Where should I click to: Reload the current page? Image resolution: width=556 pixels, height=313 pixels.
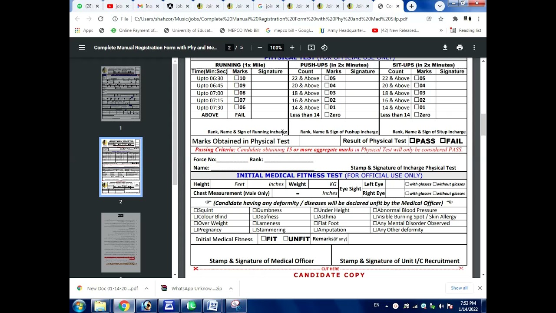point(100,19)
